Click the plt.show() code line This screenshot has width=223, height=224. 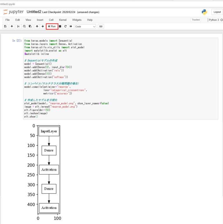point(31,117)
